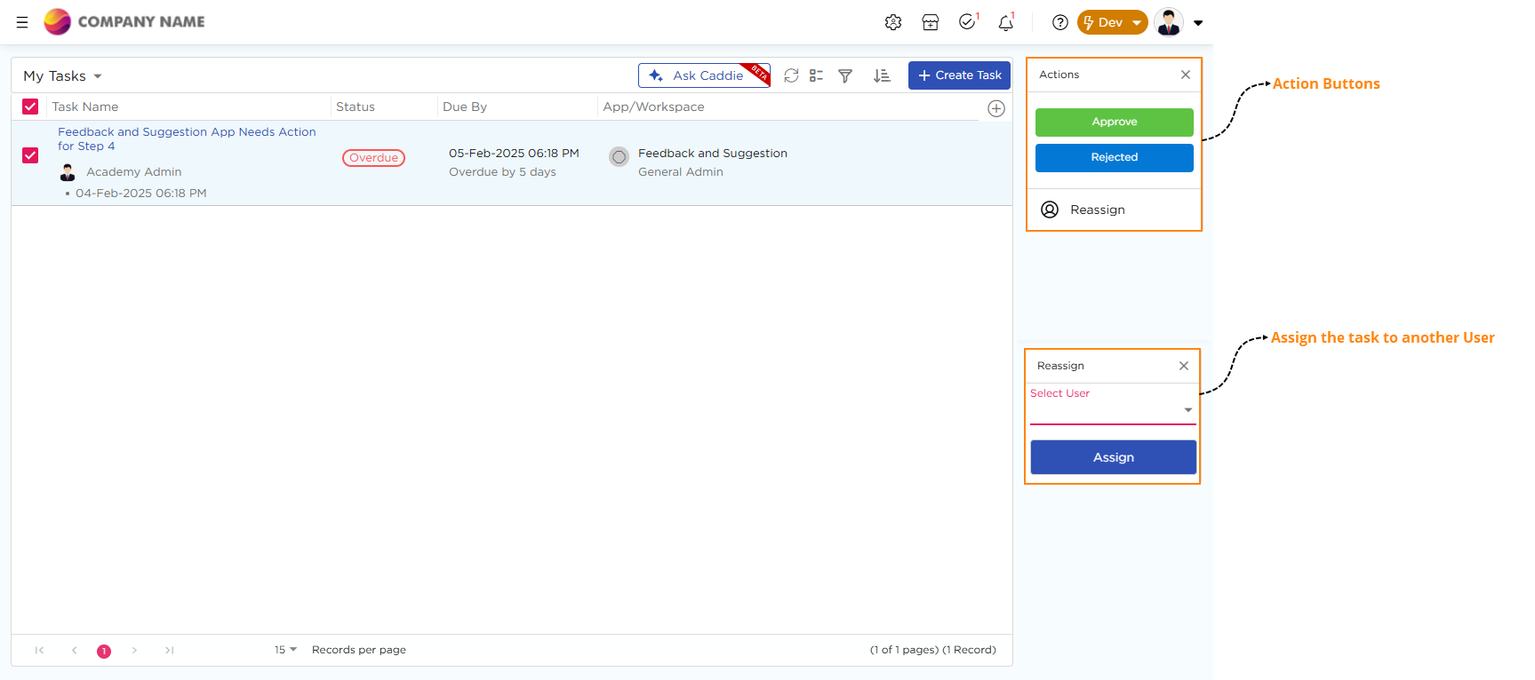The height and width of the screenshot is (680, 1535).
Task: Select Reassign in the Actions panel
Action: 1097,210
